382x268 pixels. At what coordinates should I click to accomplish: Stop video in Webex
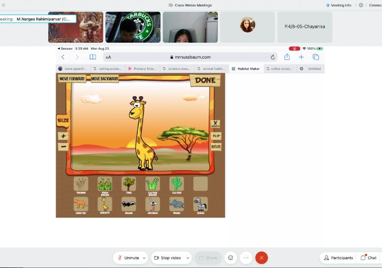tap(168, 258)
